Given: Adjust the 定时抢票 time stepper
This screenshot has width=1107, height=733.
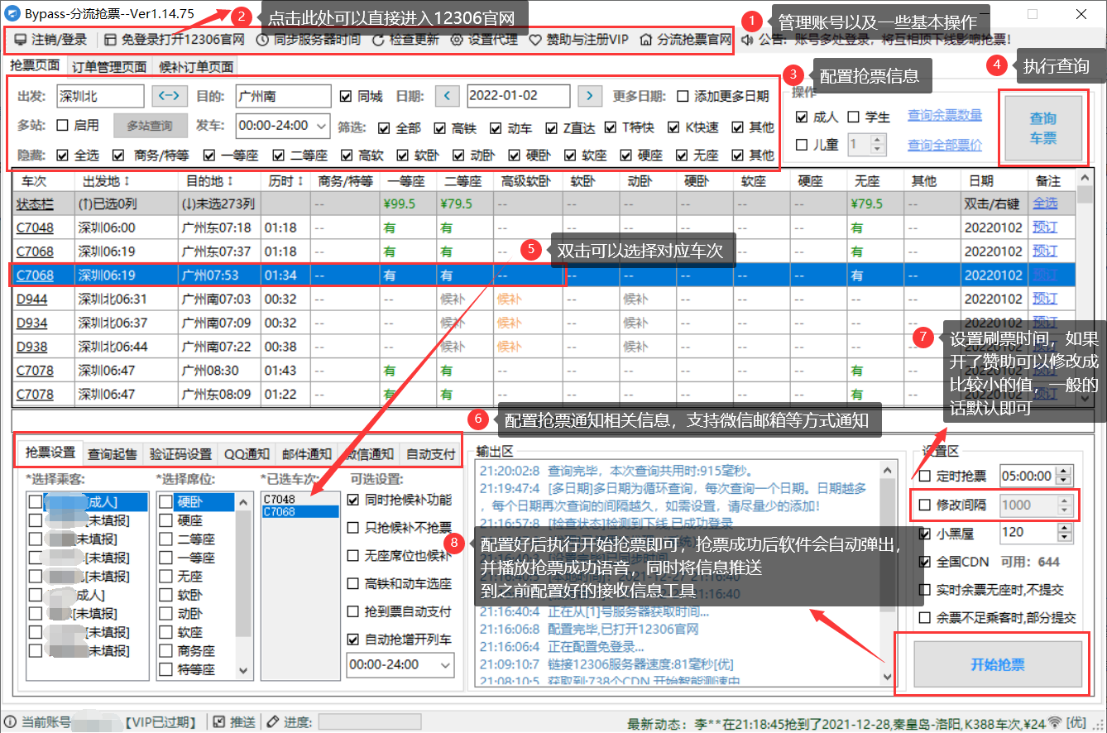Looking at the screenshot, I should click(x=1064, y=476).
